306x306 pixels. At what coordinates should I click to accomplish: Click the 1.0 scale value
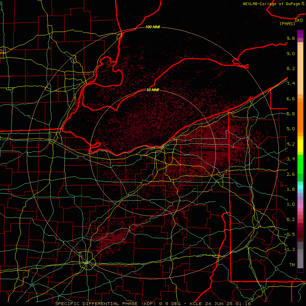click(291, 204)
